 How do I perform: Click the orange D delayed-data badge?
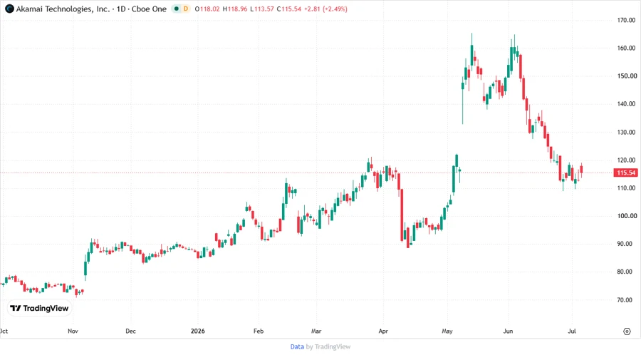[x=186, y=9]
